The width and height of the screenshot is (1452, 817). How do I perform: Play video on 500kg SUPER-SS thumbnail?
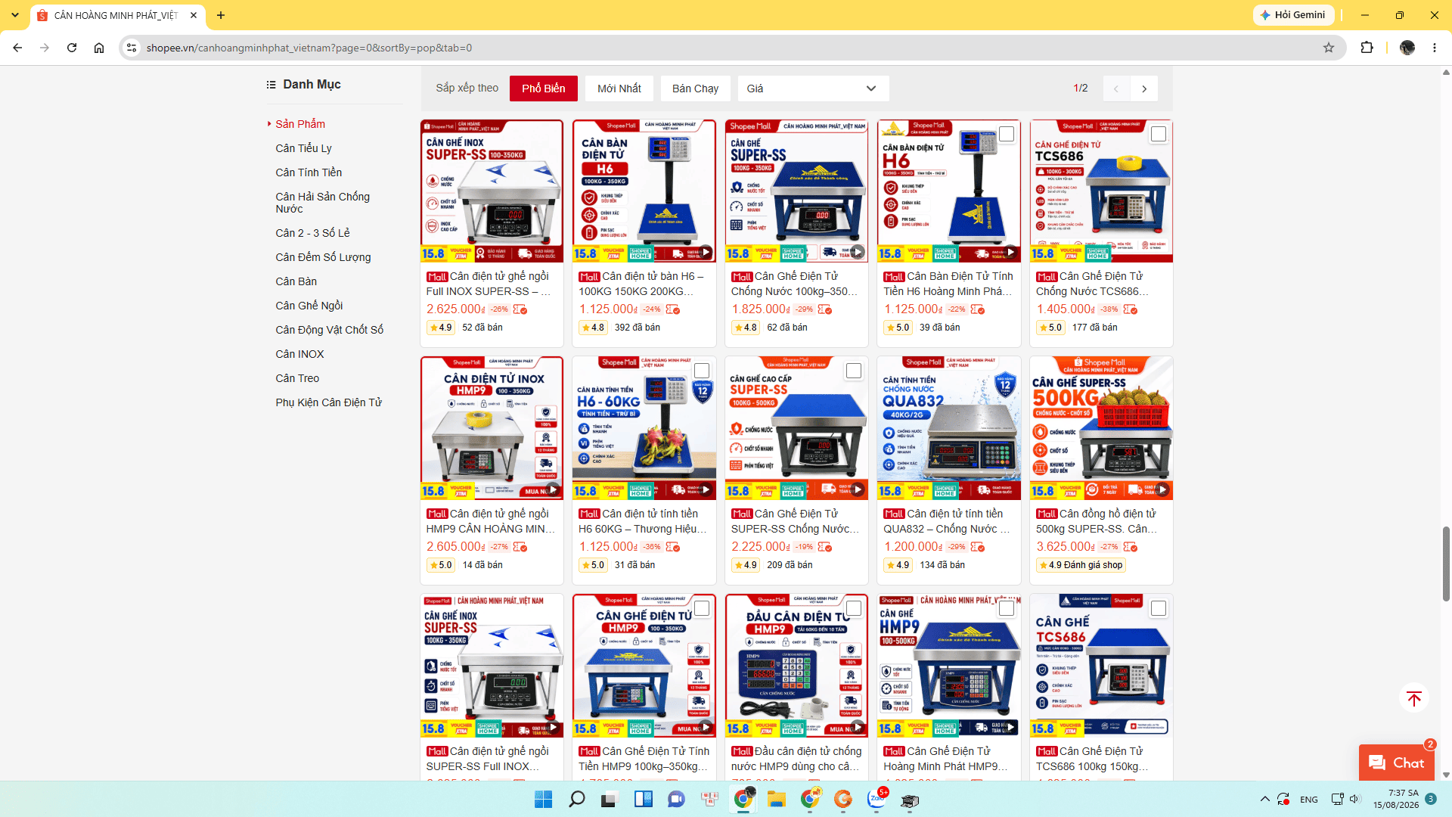(1162, 489)
